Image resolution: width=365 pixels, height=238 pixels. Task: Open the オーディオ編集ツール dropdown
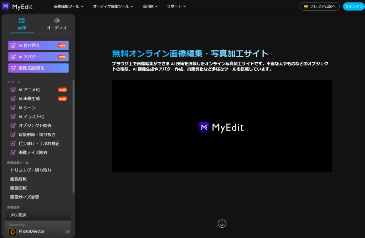(113, 6)
